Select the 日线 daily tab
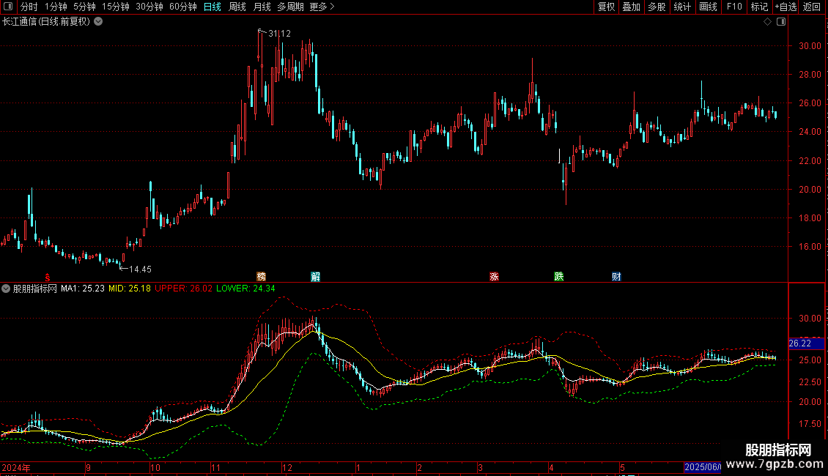The height and width of the screenshot is (476, 828). (212, 7)
